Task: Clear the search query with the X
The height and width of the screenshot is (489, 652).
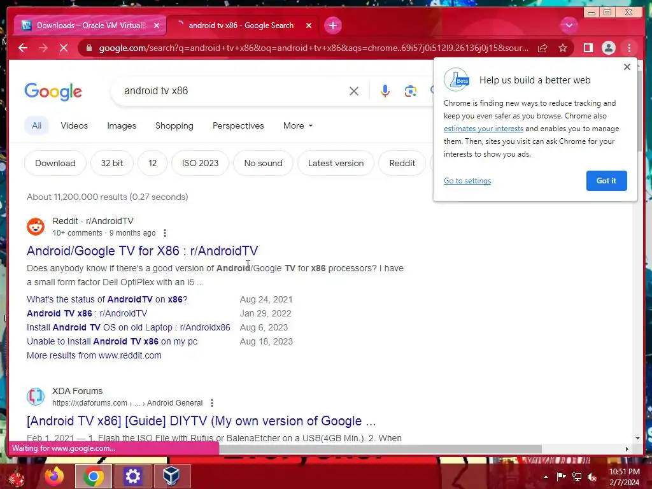Action: (354, 91)
